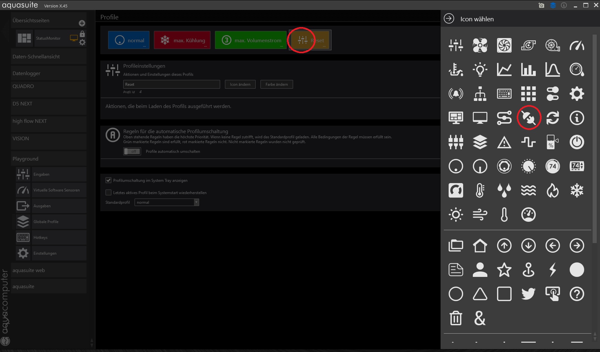Choose the flame icon
600x352 pixels.
552,191
